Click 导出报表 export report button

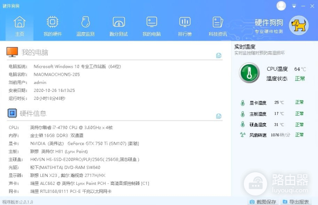296,202
